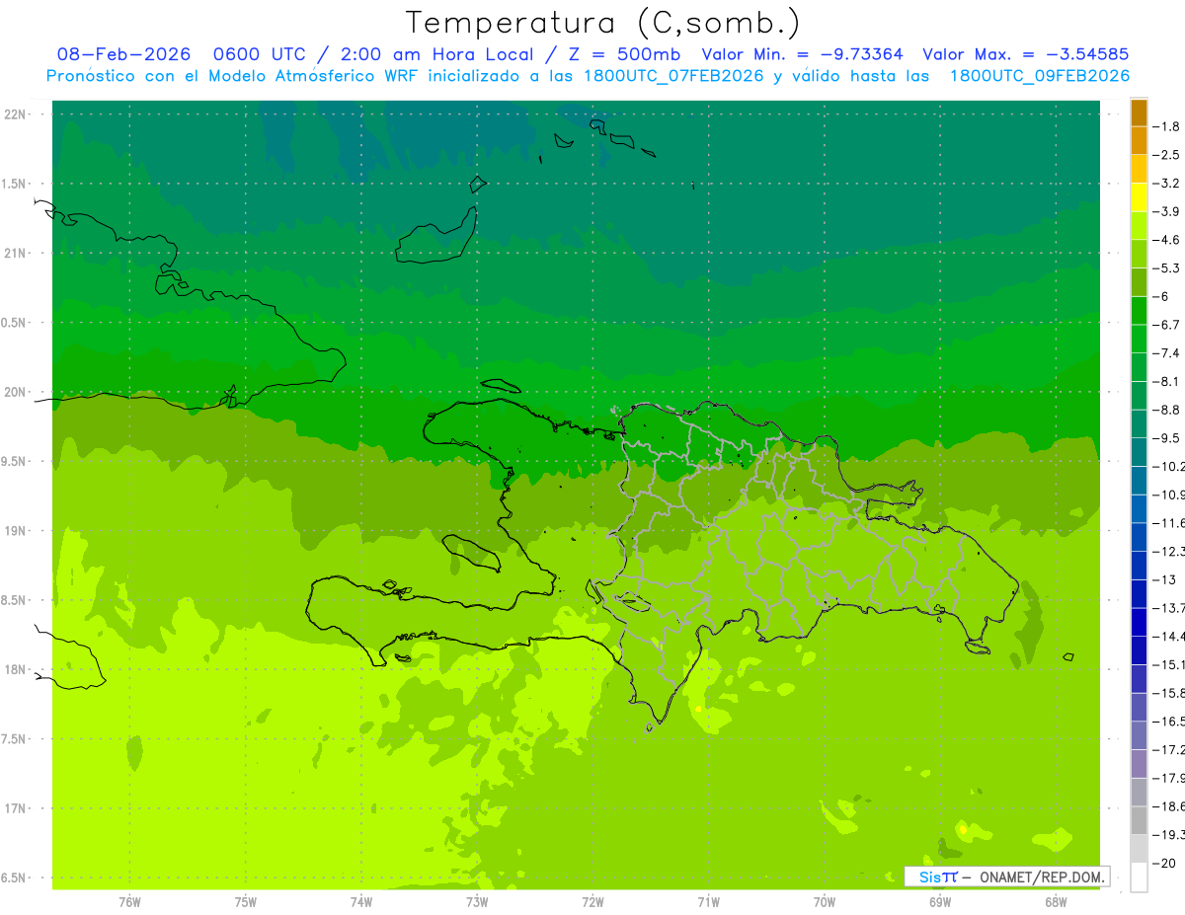Click the -8.1 label on the color scale
Screen dimensions: 1185x915
point(1167,381)
